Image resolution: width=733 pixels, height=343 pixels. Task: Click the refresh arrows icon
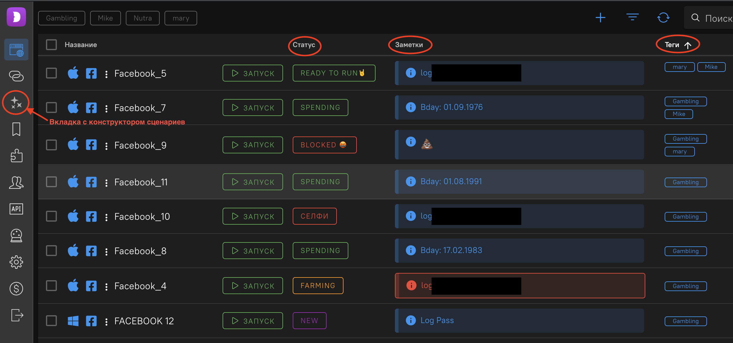pos(663,18)
